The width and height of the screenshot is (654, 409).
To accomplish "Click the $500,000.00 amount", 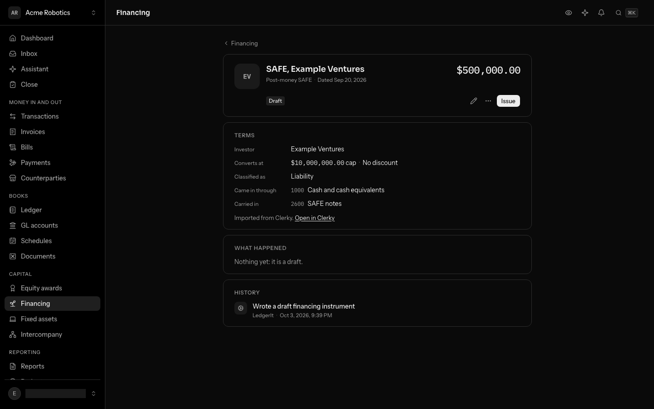I will [488, 70].
